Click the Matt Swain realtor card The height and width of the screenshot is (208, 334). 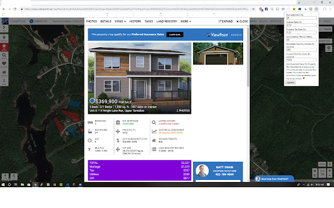218,171
